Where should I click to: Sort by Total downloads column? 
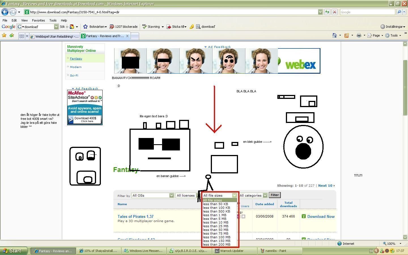tap(288, 204)
